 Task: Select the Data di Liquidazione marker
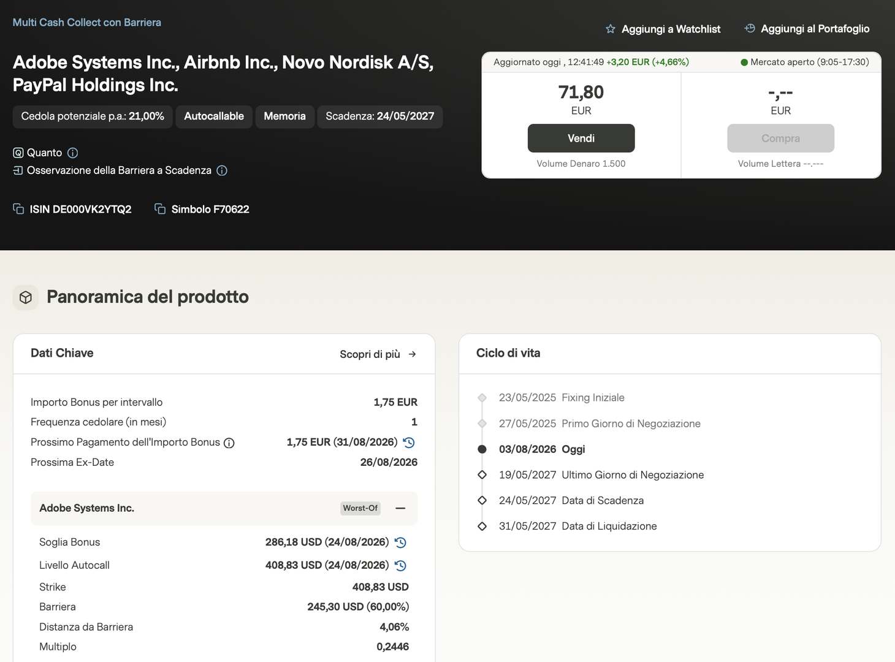pos(482,527)
